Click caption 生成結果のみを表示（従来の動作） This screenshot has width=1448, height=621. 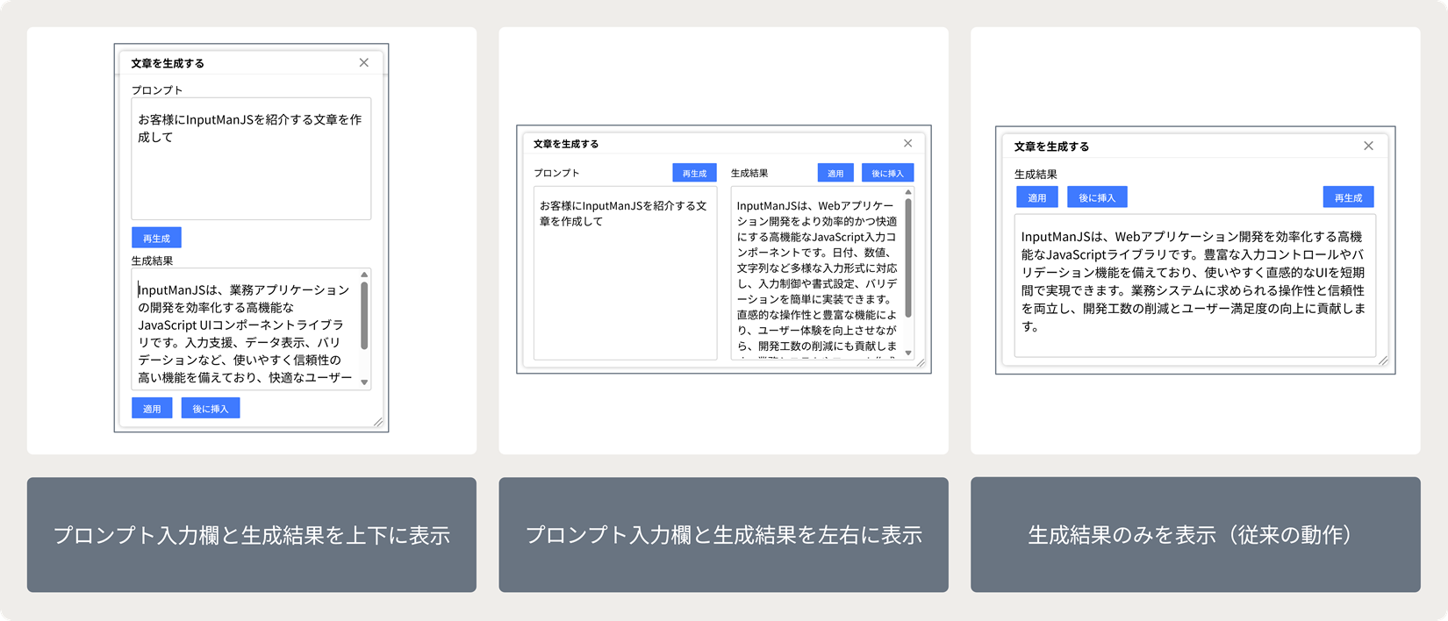point(1195,535)
